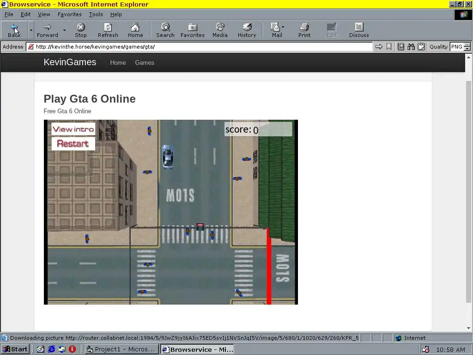This screenshot has height=355, width=473.
Task: Click the taskbar clock 10:58 AM
Action: click(451, 349)
